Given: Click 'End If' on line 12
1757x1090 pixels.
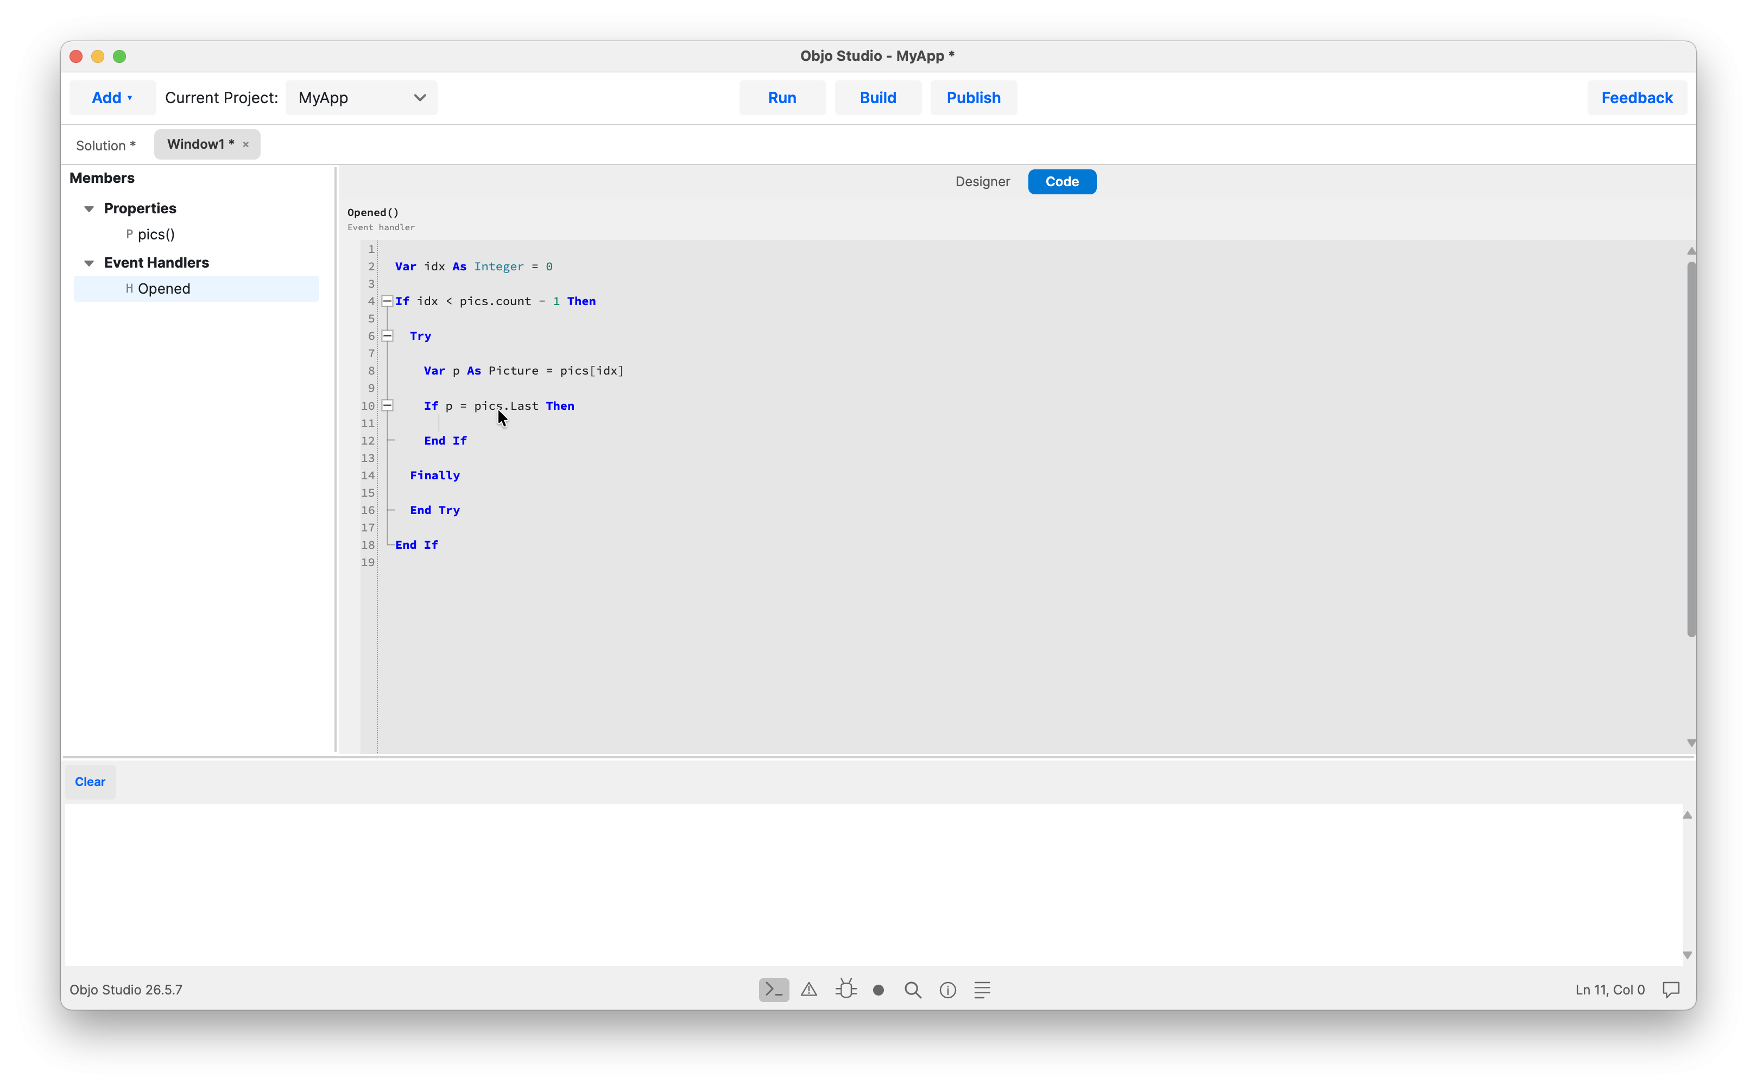Looking at the screenshot, I should 445,440.
